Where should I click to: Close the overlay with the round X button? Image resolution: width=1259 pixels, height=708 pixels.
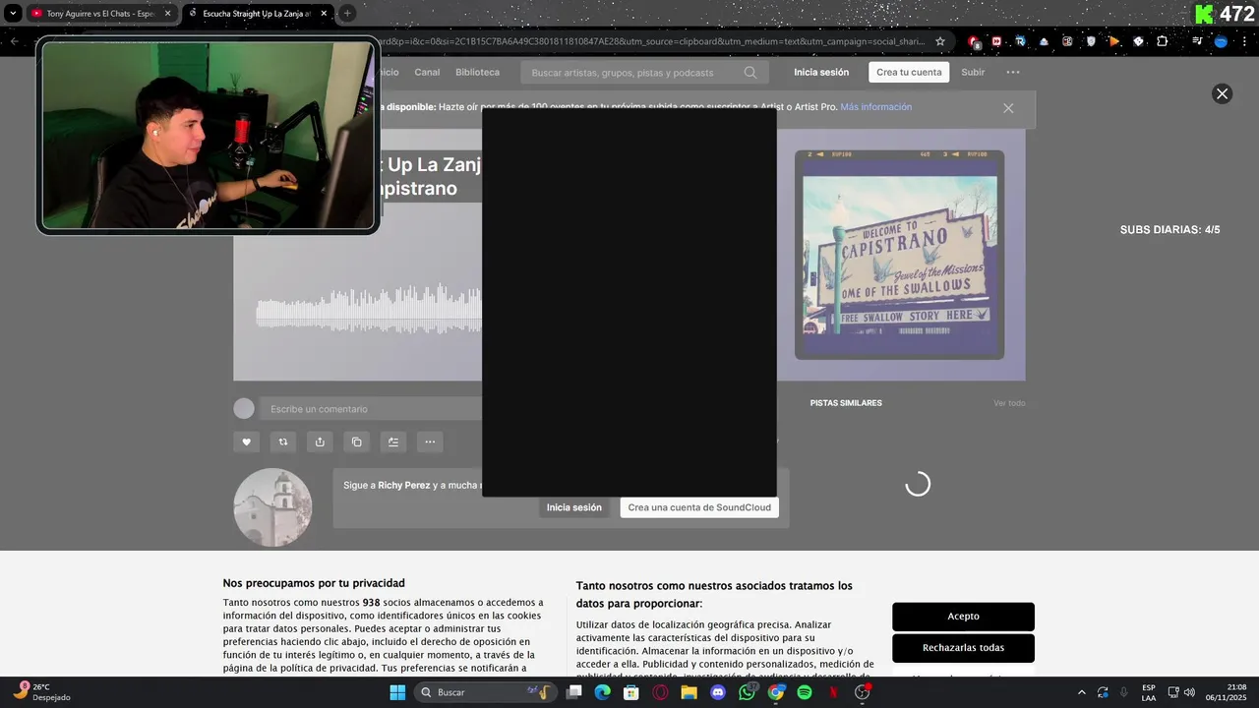(1222, 93)
